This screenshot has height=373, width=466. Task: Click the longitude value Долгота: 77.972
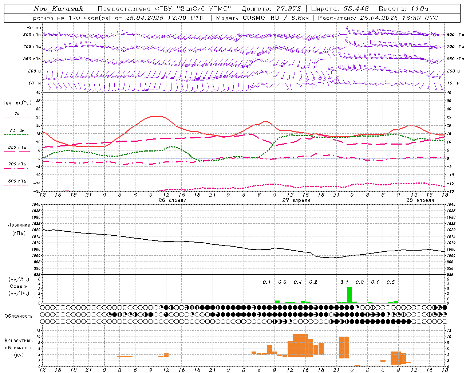point(272,9)
